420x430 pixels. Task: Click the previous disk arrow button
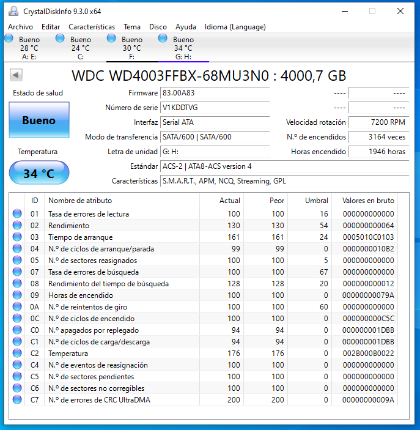16,75
